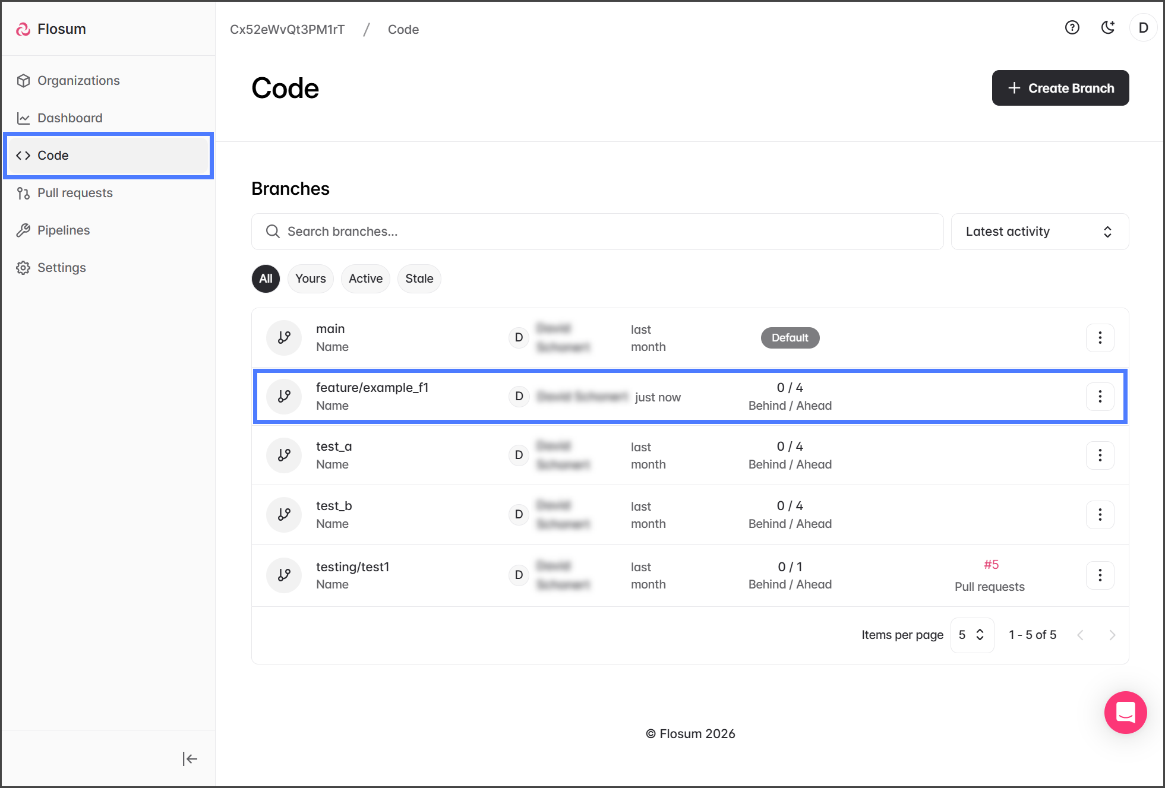Open three-dot menu for testing/test1

coord(1100,575)
